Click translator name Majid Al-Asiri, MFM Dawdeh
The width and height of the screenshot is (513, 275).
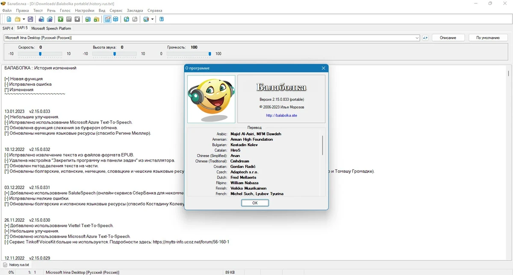coord(256,134)
